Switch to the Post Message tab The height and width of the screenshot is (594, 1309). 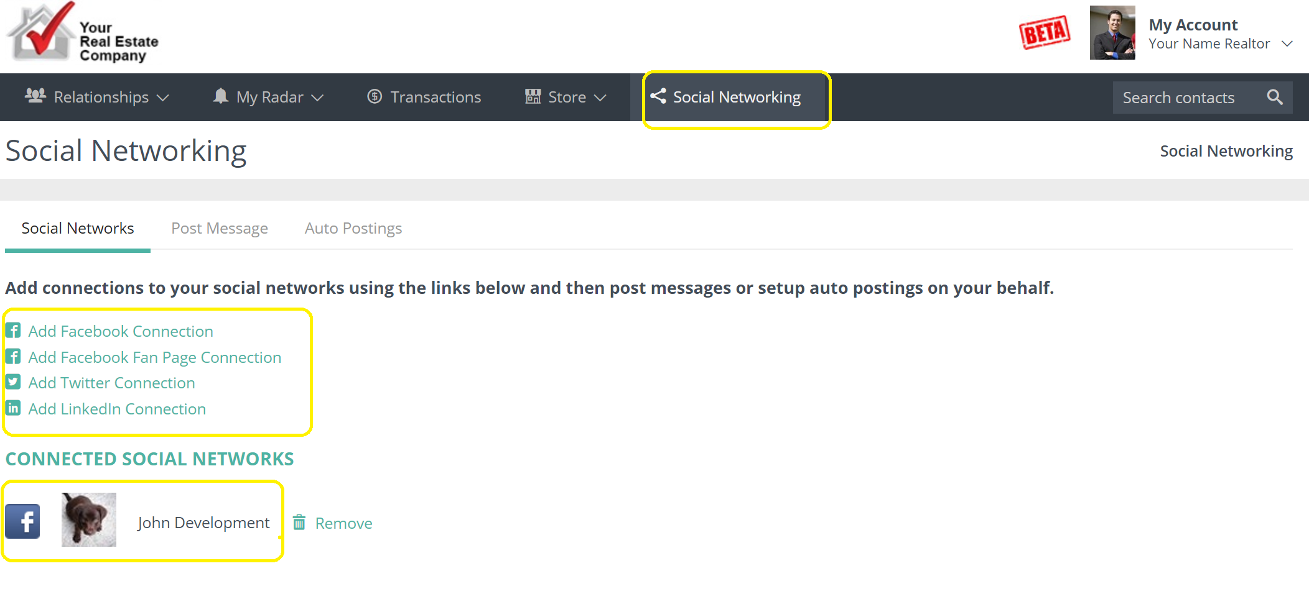click(x=220, y=229)
